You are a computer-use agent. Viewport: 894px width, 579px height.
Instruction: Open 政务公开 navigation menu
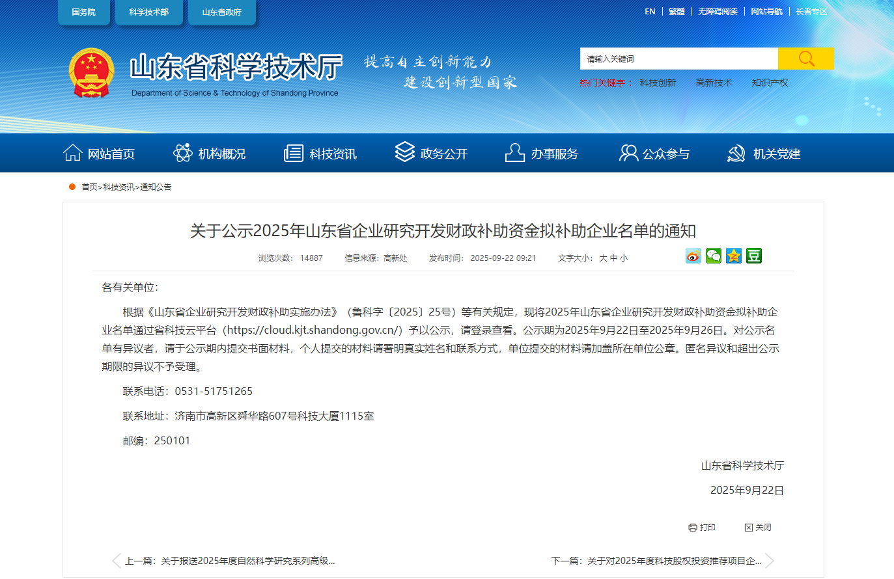click(431, 154)
